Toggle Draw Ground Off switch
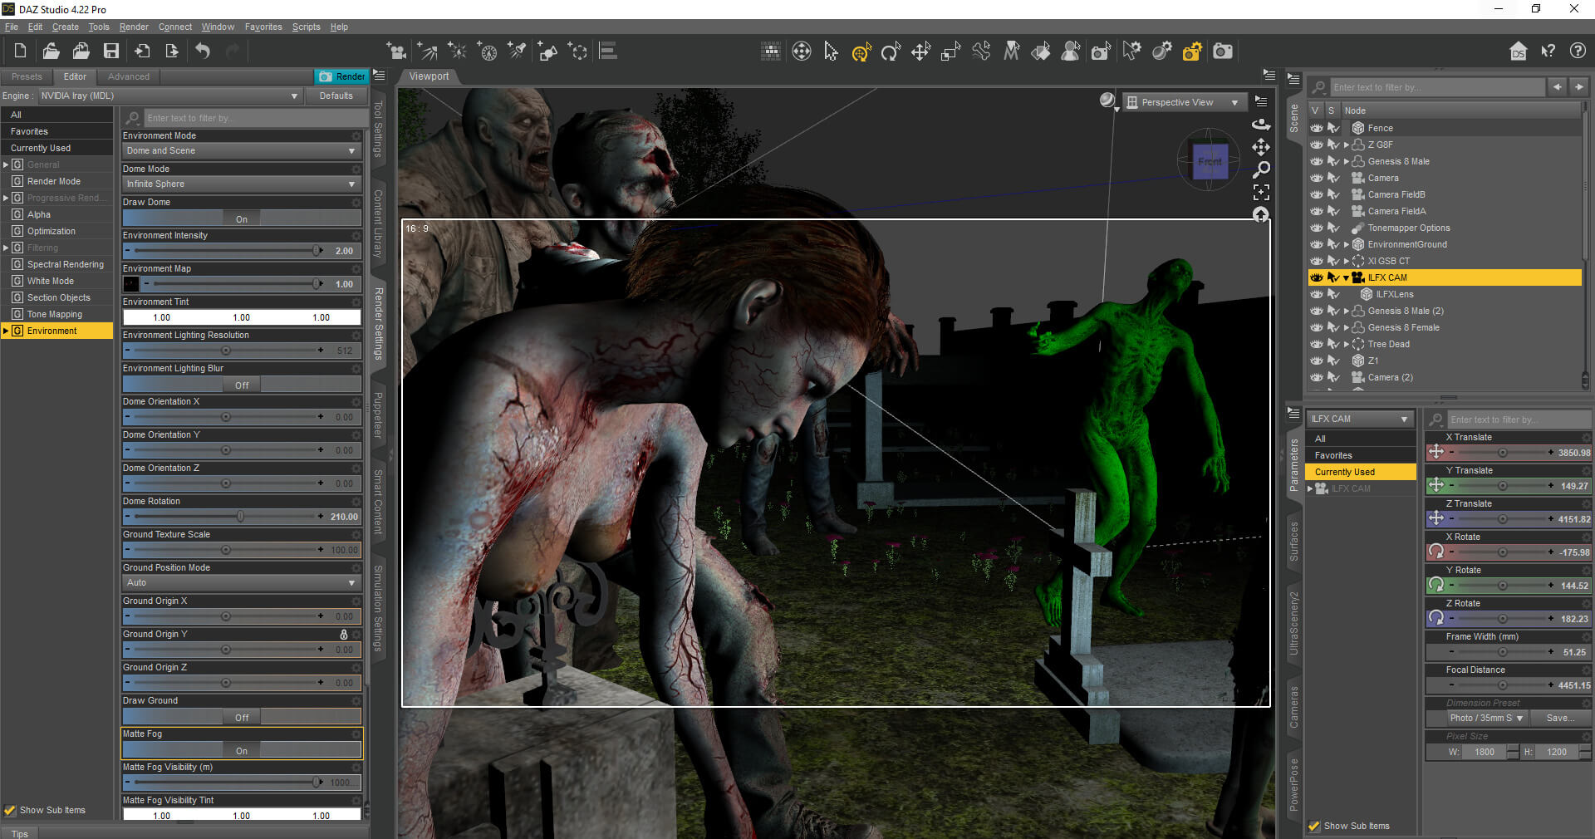This screenshot has height=839, width=1595. click(242, 717)
